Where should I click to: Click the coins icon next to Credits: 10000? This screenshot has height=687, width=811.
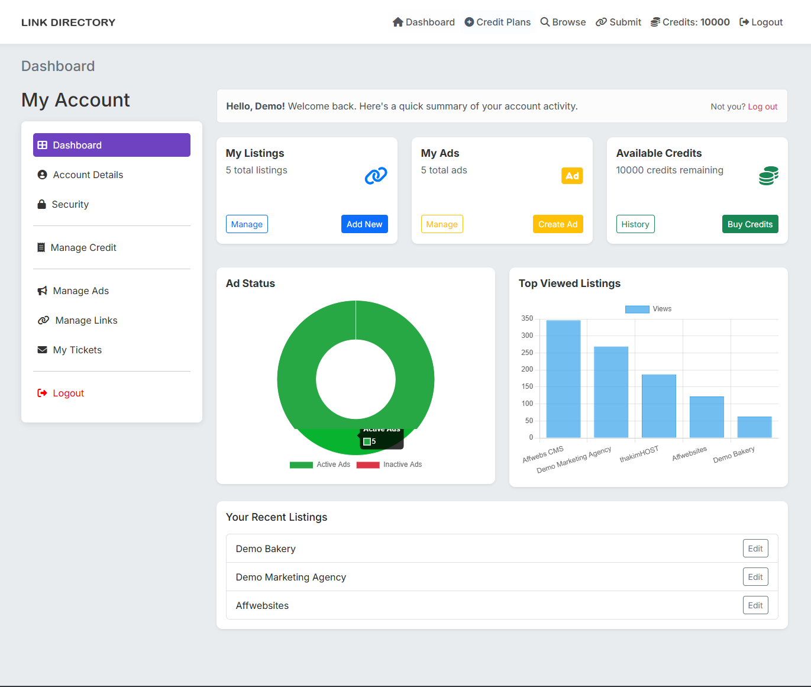click(x=655, y=22)
